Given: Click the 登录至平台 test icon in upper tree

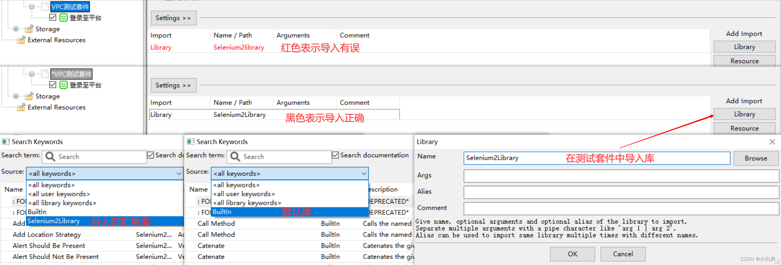Looking at the screenshot, I should pyautogui.click(x=64, y=18).
